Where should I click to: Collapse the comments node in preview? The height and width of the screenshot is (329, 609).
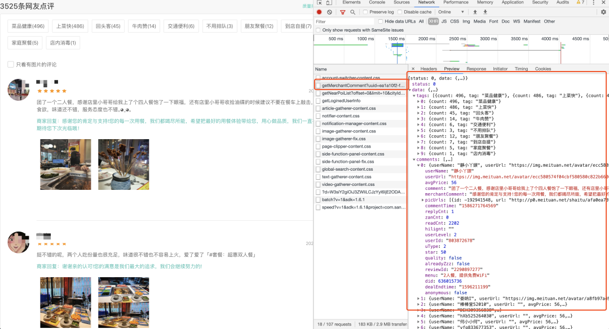(414, 159)
